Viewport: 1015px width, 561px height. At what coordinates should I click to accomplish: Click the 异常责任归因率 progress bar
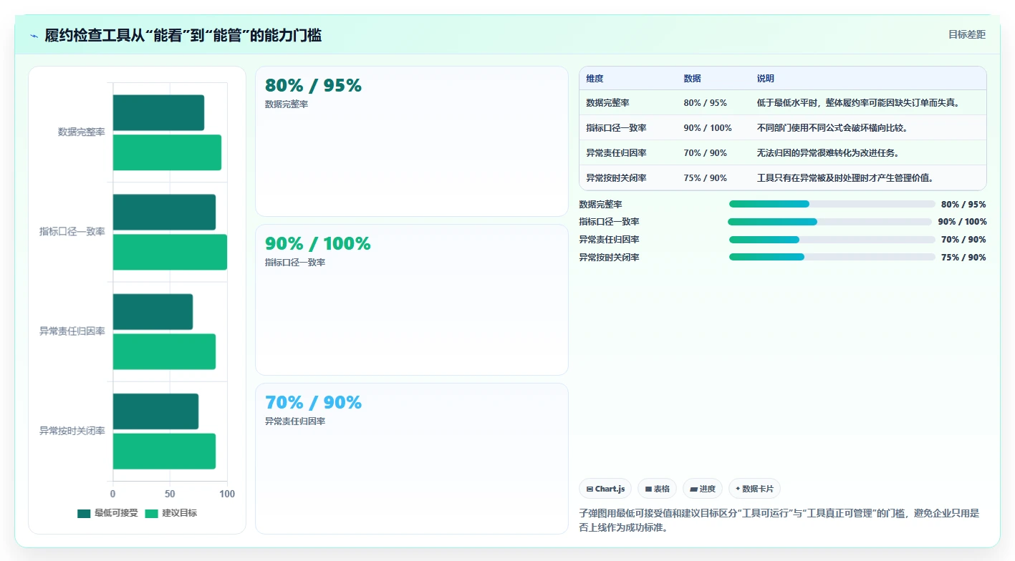[x=832, y=240]
